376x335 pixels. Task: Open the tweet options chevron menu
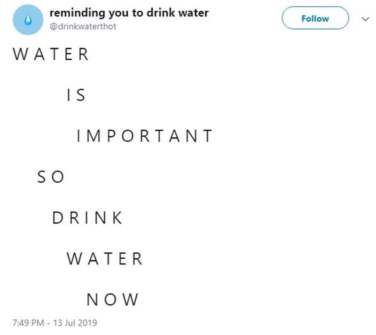tap(363, 19)
